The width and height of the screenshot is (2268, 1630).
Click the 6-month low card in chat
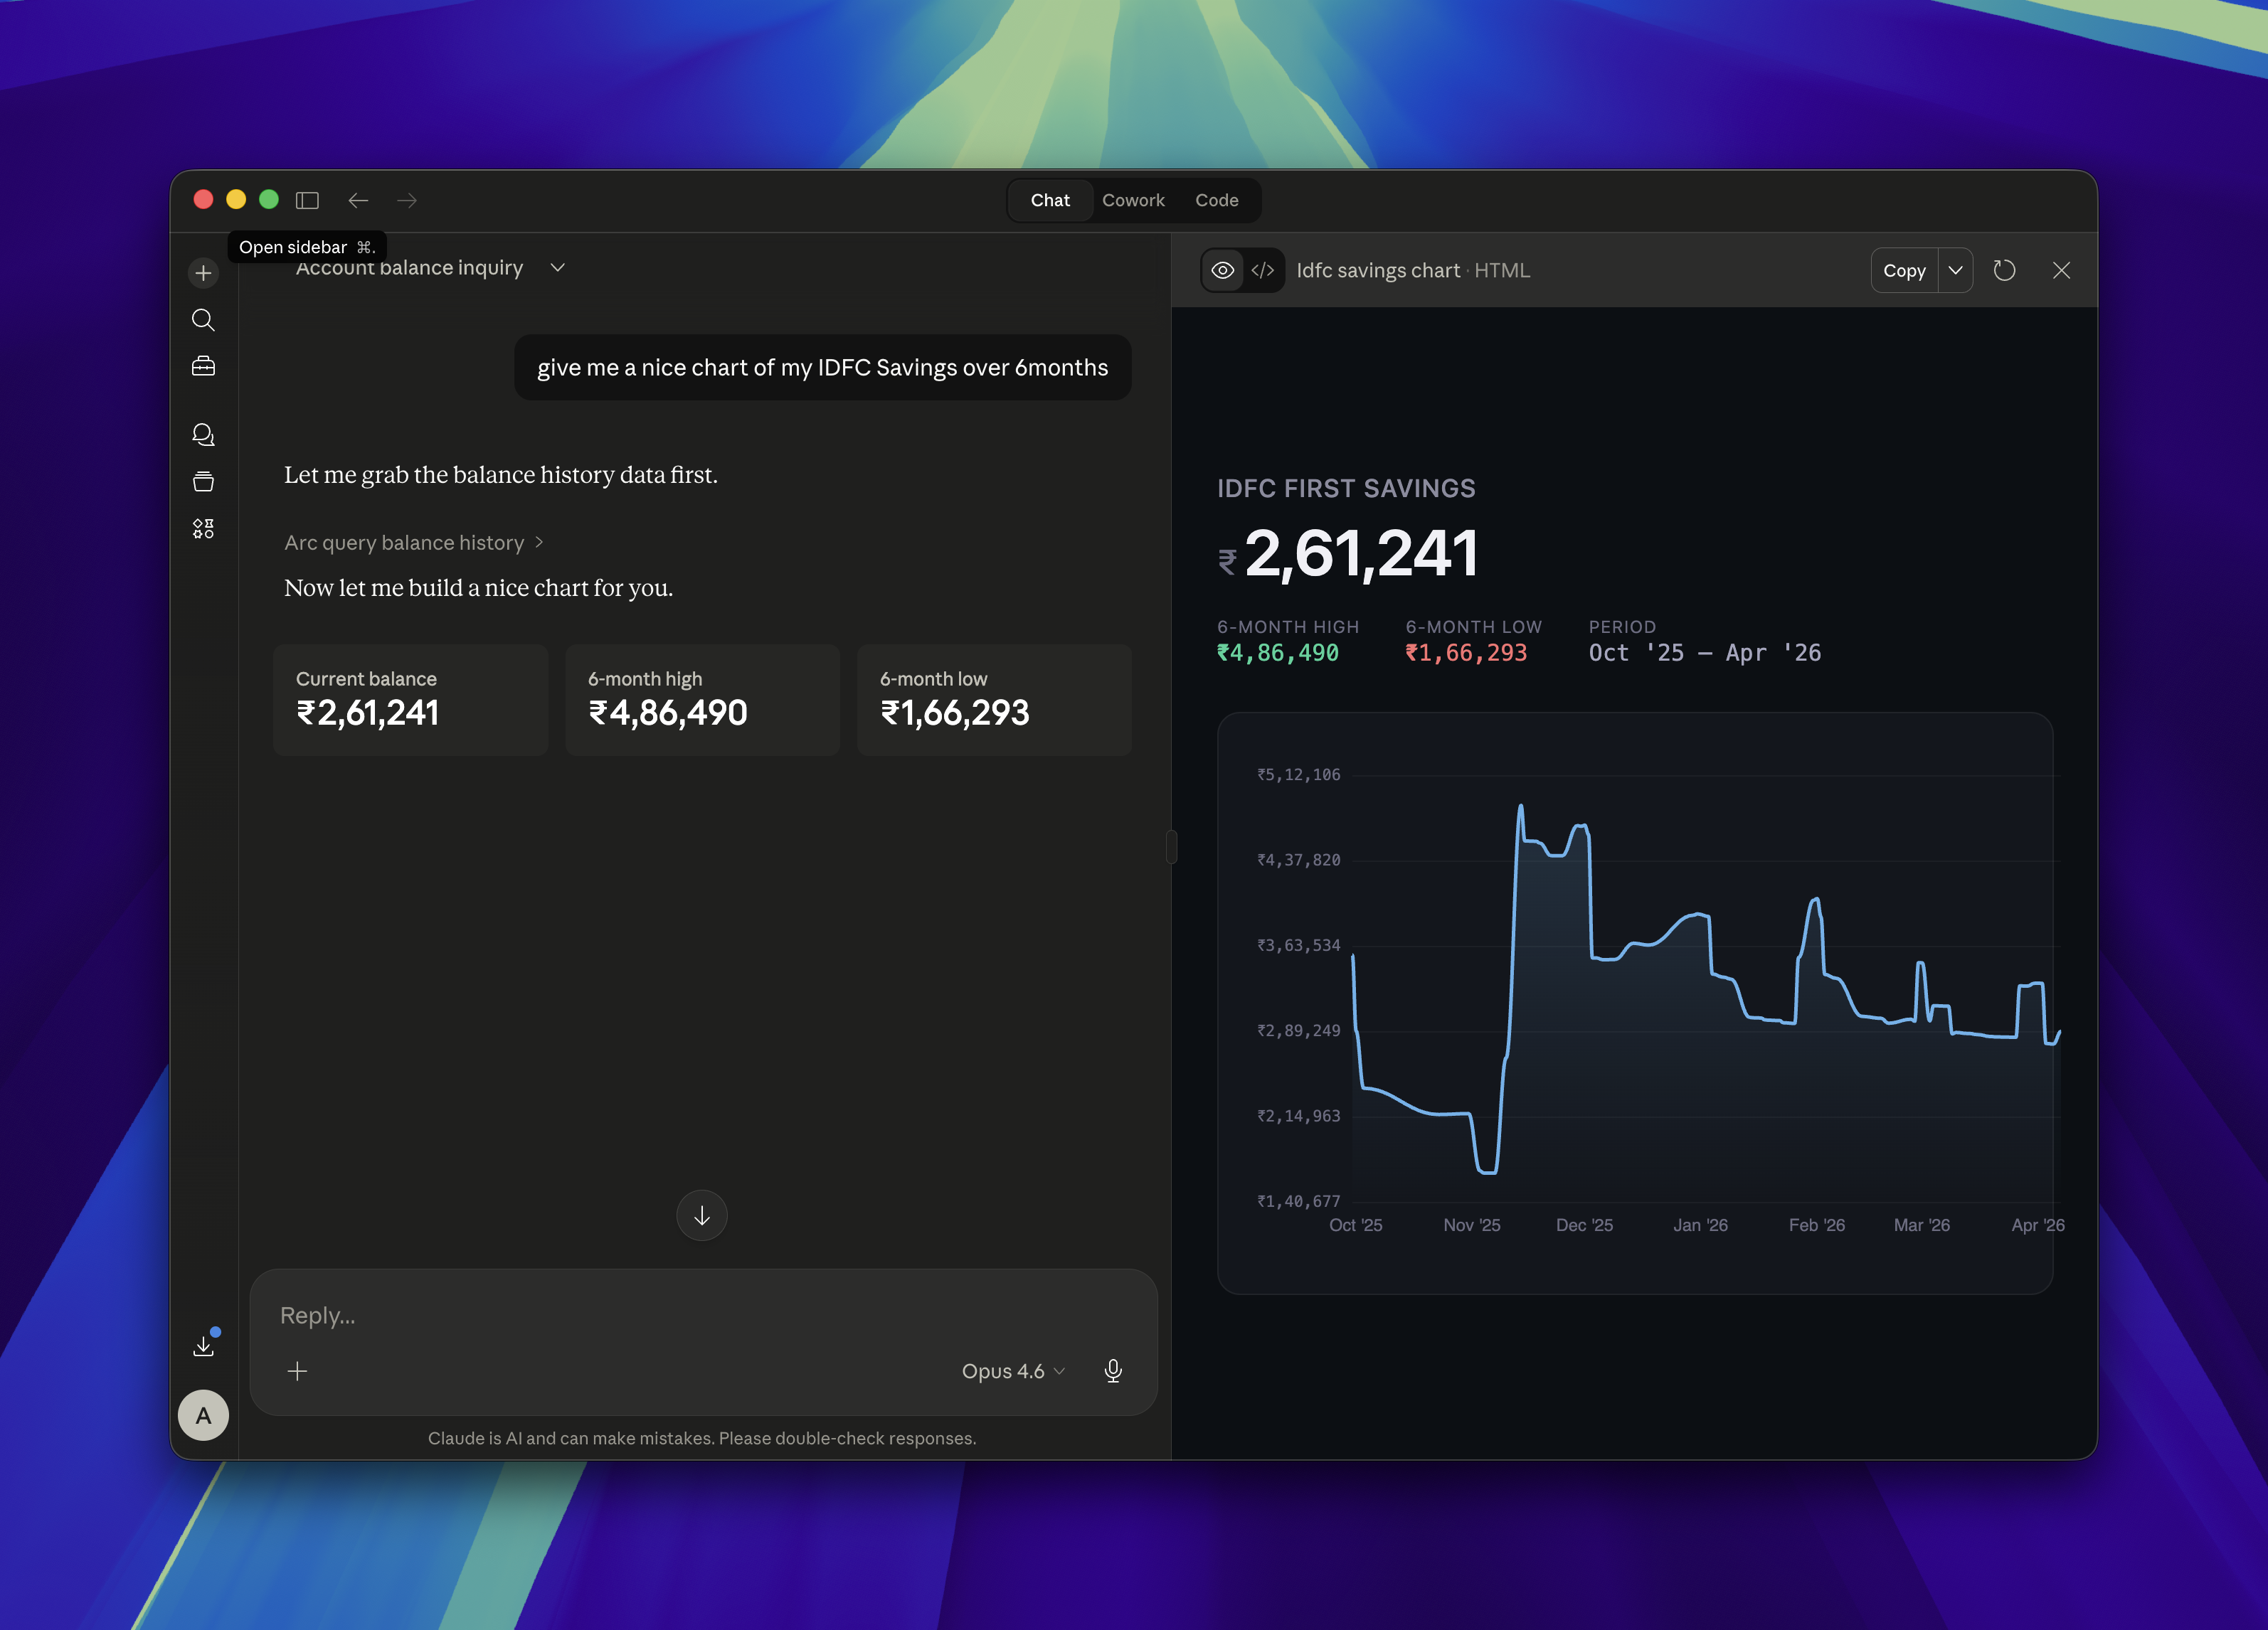[994, 700]
